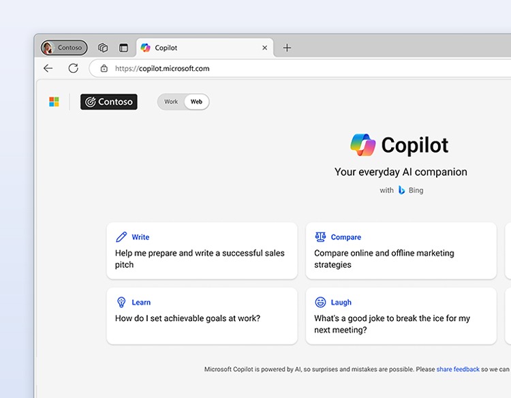Select the Compare marketing strategies card
511x398 pixels.
pyautogui.click(x=401, y=251)
